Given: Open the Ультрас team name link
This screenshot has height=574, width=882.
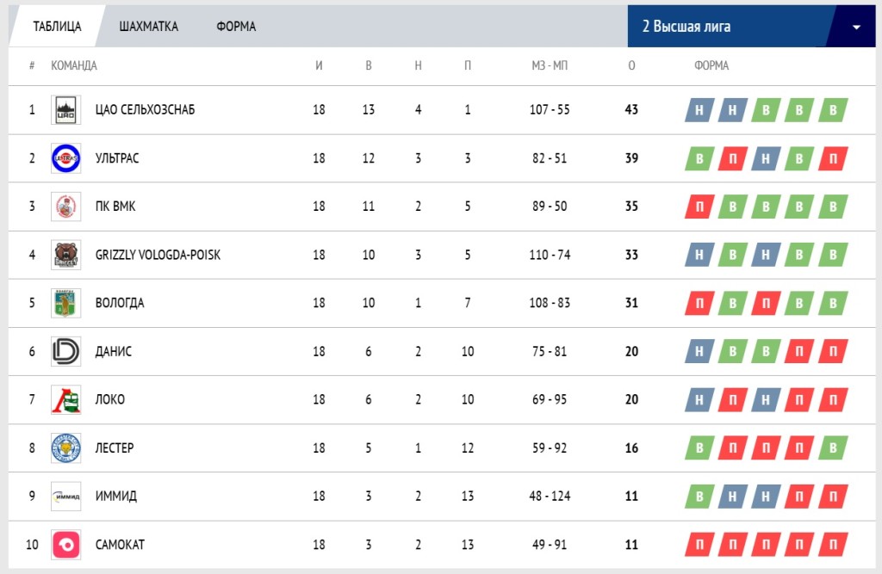Looking at the screenshot, I should [x=117, y=158].
